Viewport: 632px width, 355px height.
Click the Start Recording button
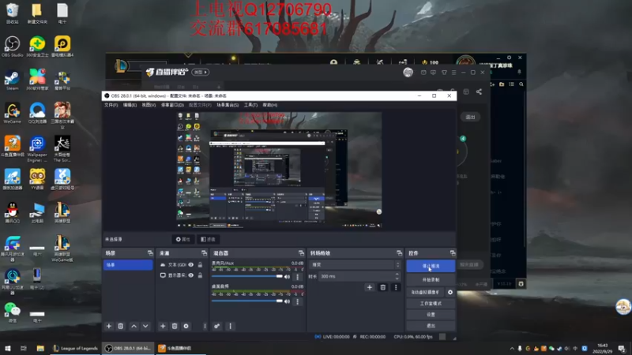pos(431,280)
